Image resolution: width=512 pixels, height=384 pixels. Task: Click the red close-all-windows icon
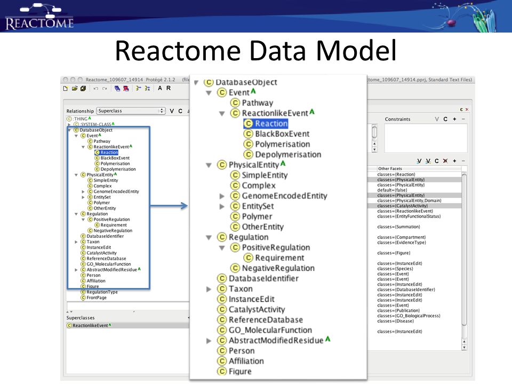tap(126, 89)
